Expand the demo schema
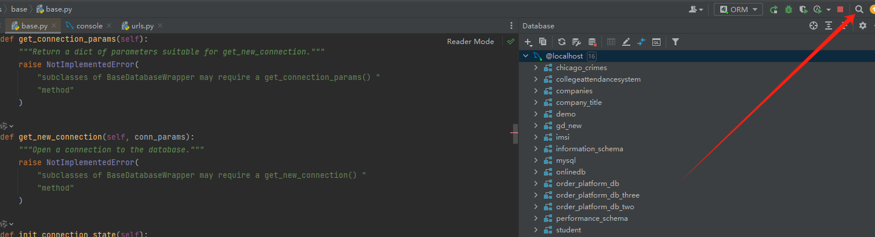The image size is (875, 237). coord(536,114)
